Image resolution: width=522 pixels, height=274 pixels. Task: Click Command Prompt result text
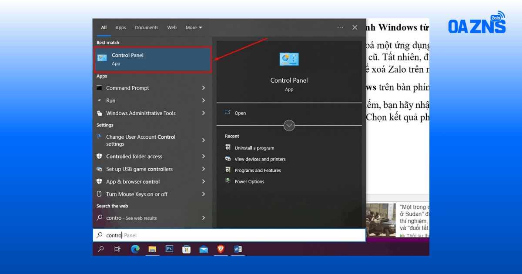(127, 88)
